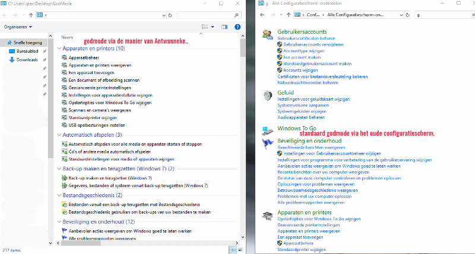Click back arrow in Configuratiescherm window
The width and height of the screenshot is (475, 254).
click(x=262, y=15)
